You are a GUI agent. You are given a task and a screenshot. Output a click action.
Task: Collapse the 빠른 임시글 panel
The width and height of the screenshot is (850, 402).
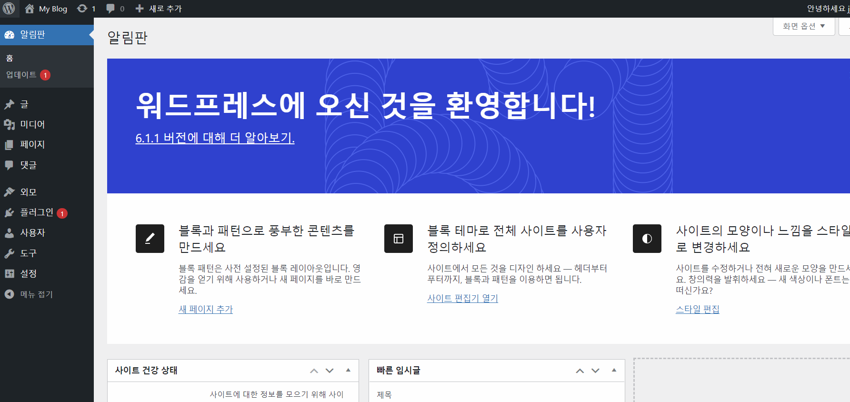[614, 370]
